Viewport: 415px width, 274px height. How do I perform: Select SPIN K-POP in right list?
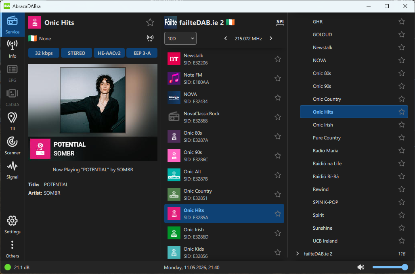click(x=354, y=202)
